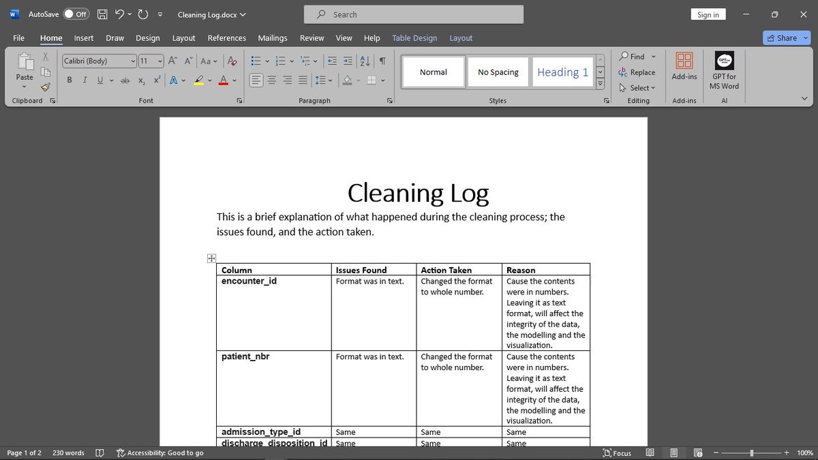Open the References tab
818x460 pixels.
tap(226, 38)
